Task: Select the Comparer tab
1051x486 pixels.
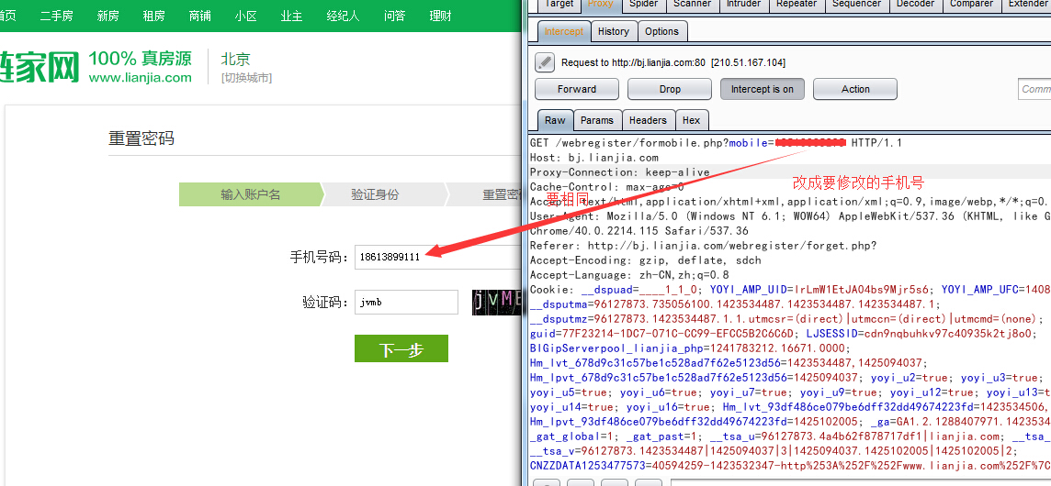Action: coord(971,4)
